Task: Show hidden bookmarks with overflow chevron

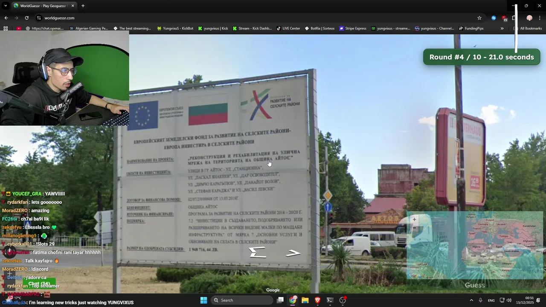Action: click(x=502, y=29)
